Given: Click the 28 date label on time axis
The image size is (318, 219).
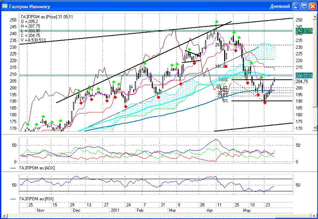Looking at the screenshot, I should (202, 205).
